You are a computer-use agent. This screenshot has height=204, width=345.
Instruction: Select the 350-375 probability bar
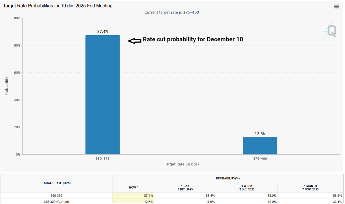tap(102, 95)
